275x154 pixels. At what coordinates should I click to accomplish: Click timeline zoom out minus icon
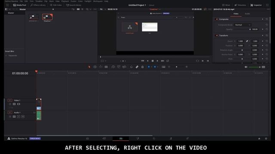[169, 67]
